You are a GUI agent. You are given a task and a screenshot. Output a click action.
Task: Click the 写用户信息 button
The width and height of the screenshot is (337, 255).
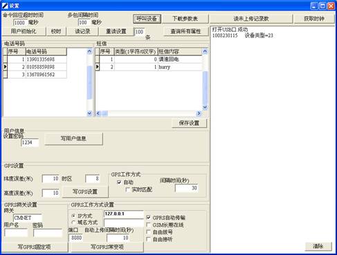(x=73, y=139)
